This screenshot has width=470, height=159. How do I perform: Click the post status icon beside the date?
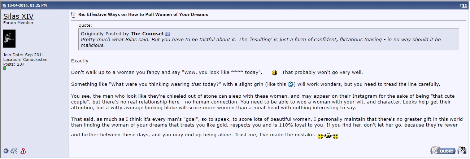point(4,5)
